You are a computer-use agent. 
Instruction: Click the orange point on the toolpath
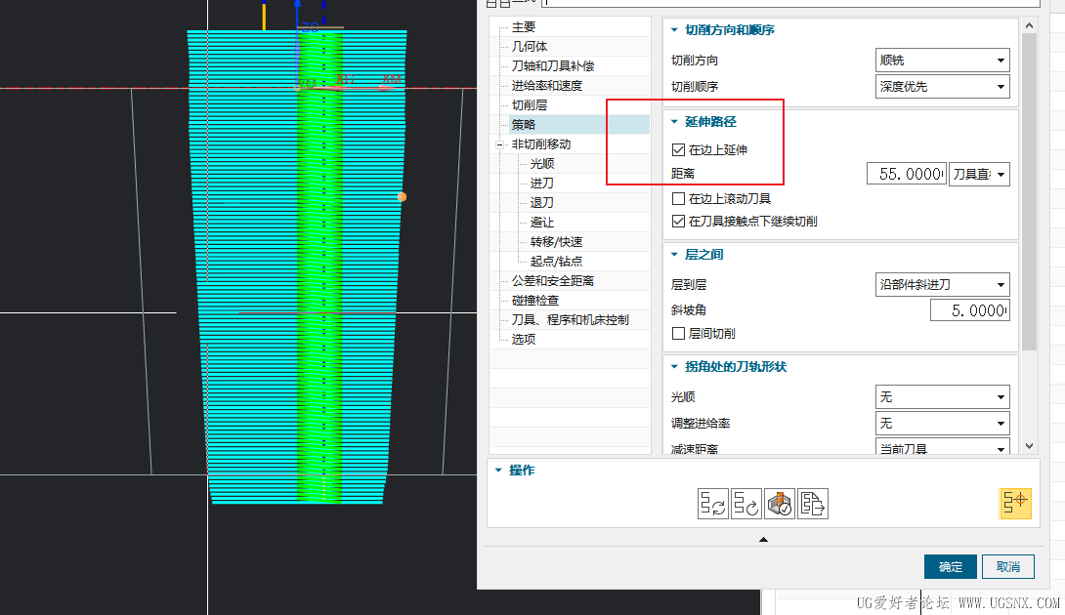[402, 197]
